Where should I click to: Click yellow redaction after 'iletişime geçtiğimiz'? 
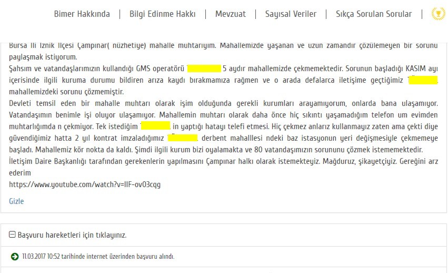pyautogui.click(x=423, y=80)
